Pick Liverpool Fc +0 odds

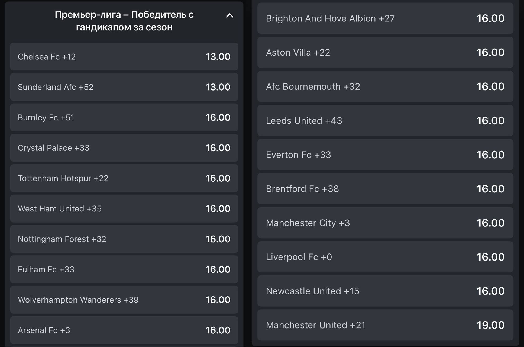[385, 257]
